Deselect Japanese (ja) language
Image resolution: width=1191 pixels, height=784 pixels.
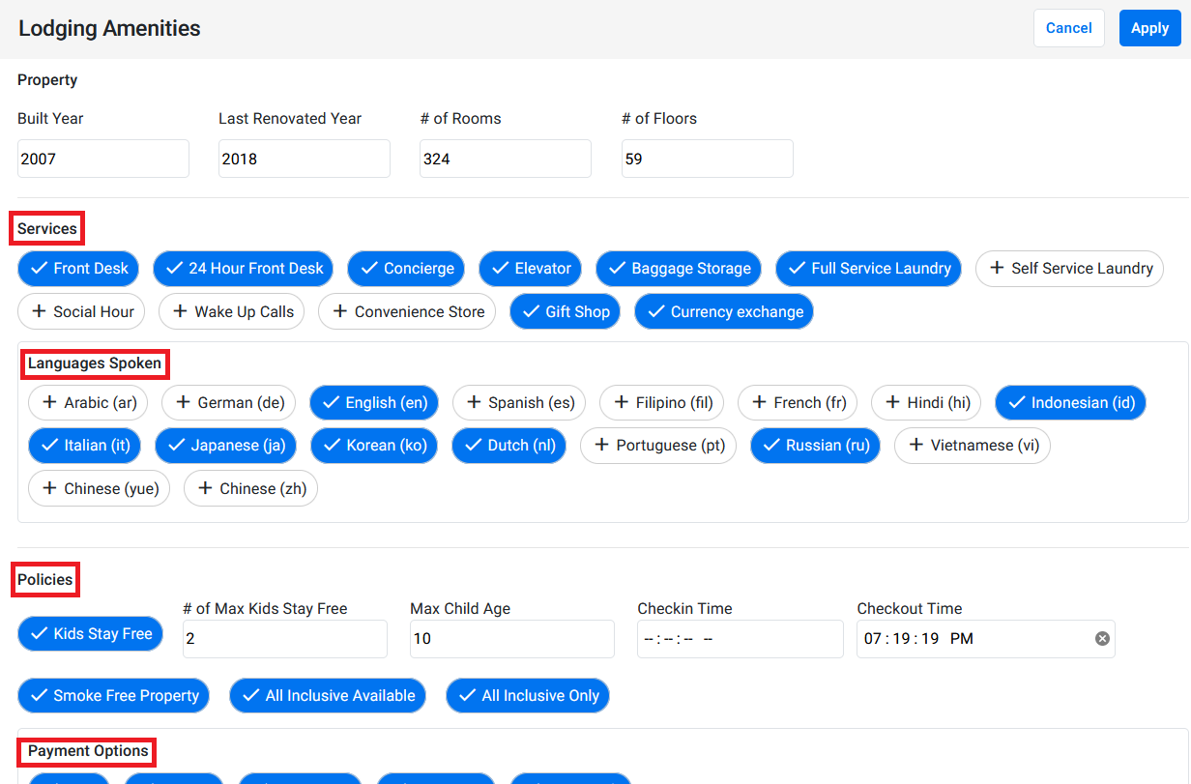click(x=226, y=446)
